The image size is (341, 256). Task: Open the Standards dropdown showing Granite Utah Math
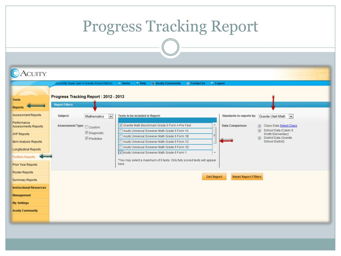276,116
